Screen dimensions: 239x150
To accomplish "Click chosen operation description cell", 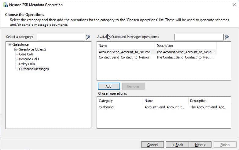I will point(209,107).
